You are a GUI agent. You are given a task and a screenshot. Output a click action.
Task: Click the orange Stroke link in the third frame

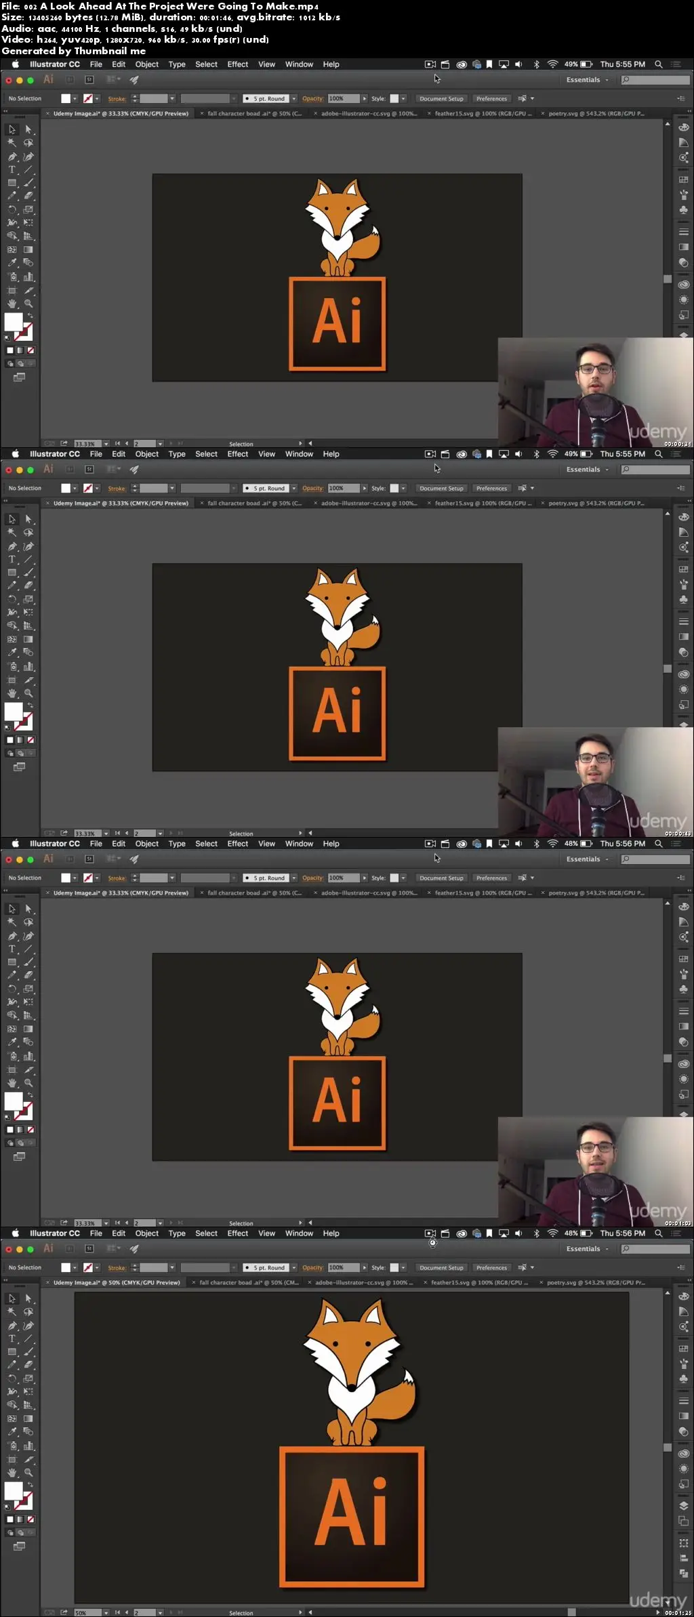[117, 878]
